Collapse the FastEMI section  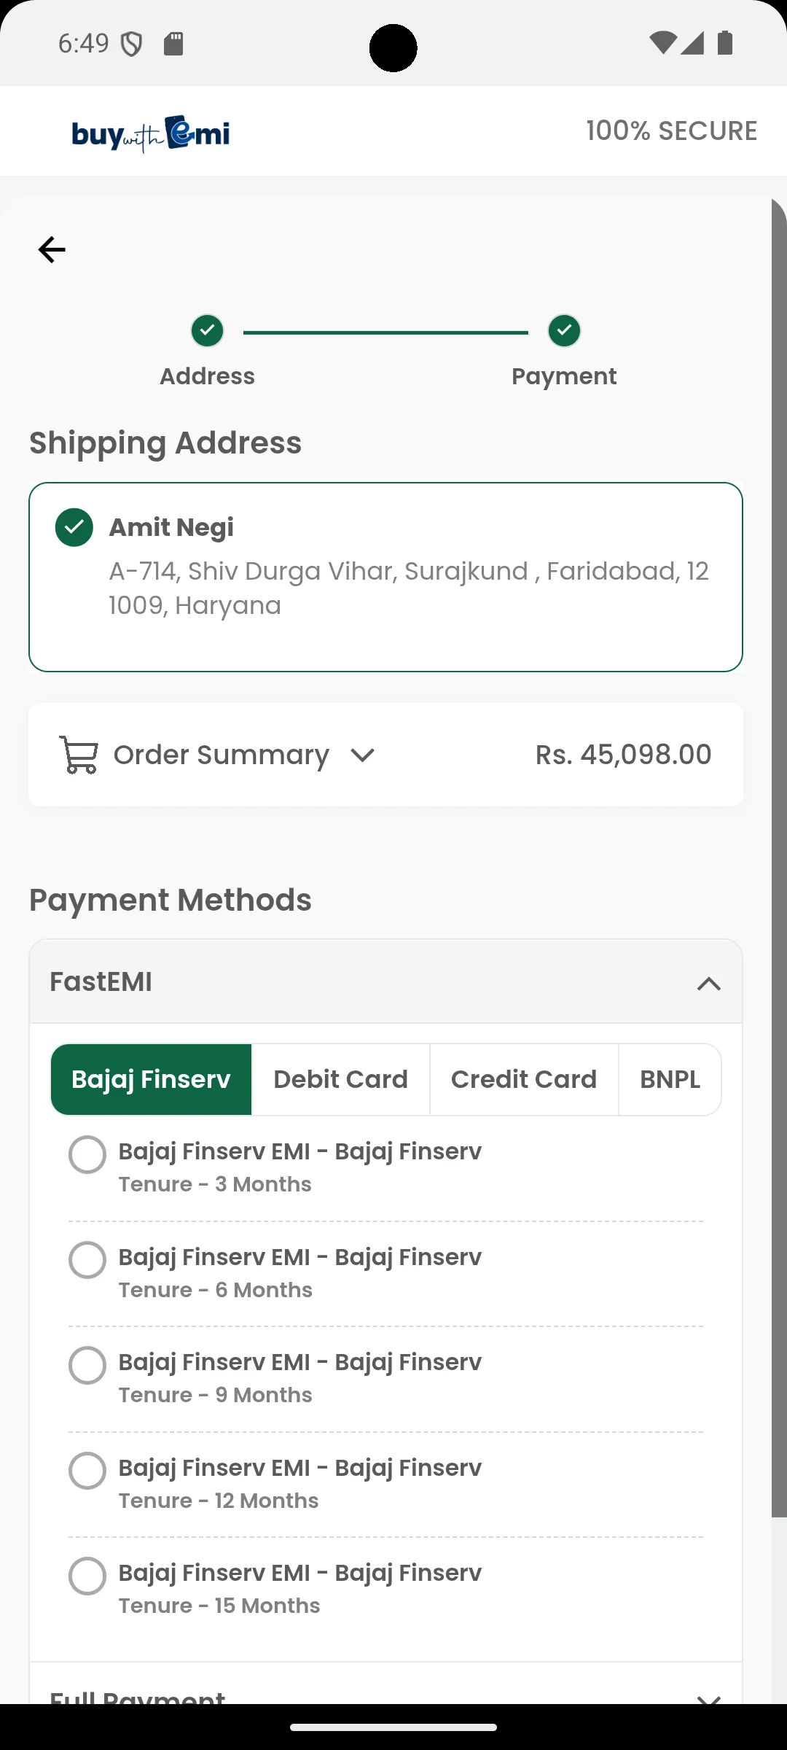708,984
